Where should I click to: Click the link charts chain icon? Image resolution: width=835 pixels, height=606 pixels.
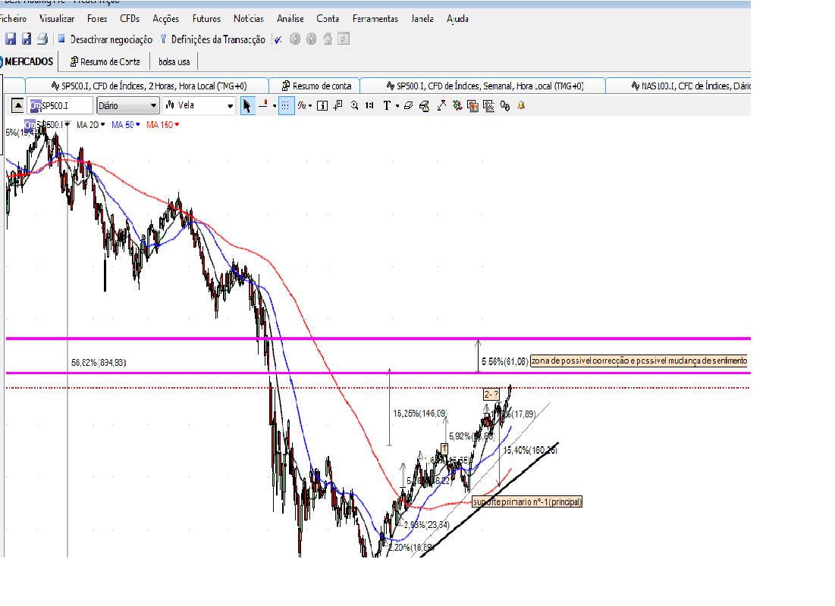(x=505, y=106)
